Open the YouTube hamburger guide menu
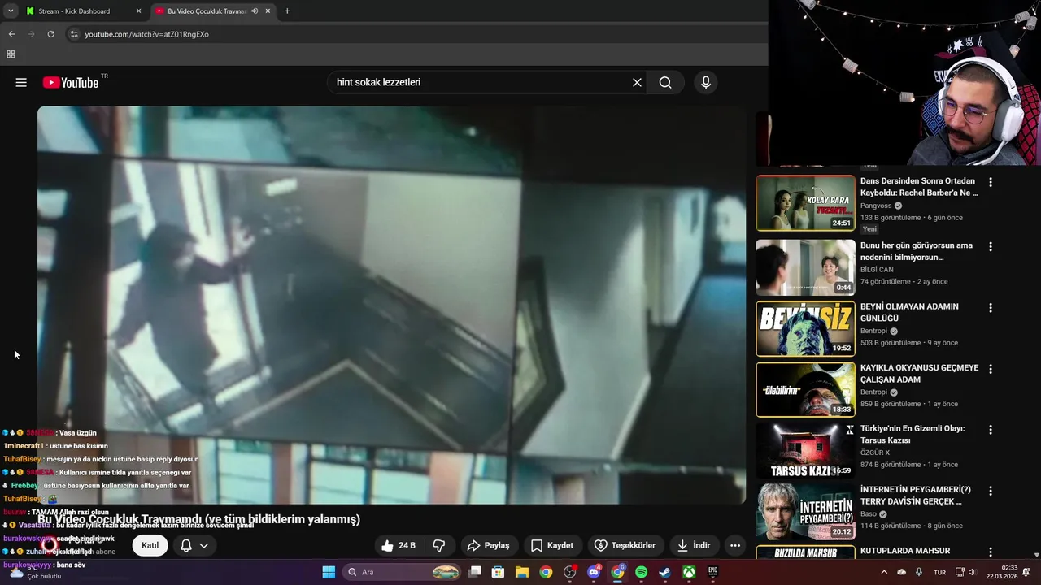 tap(21, 82)
